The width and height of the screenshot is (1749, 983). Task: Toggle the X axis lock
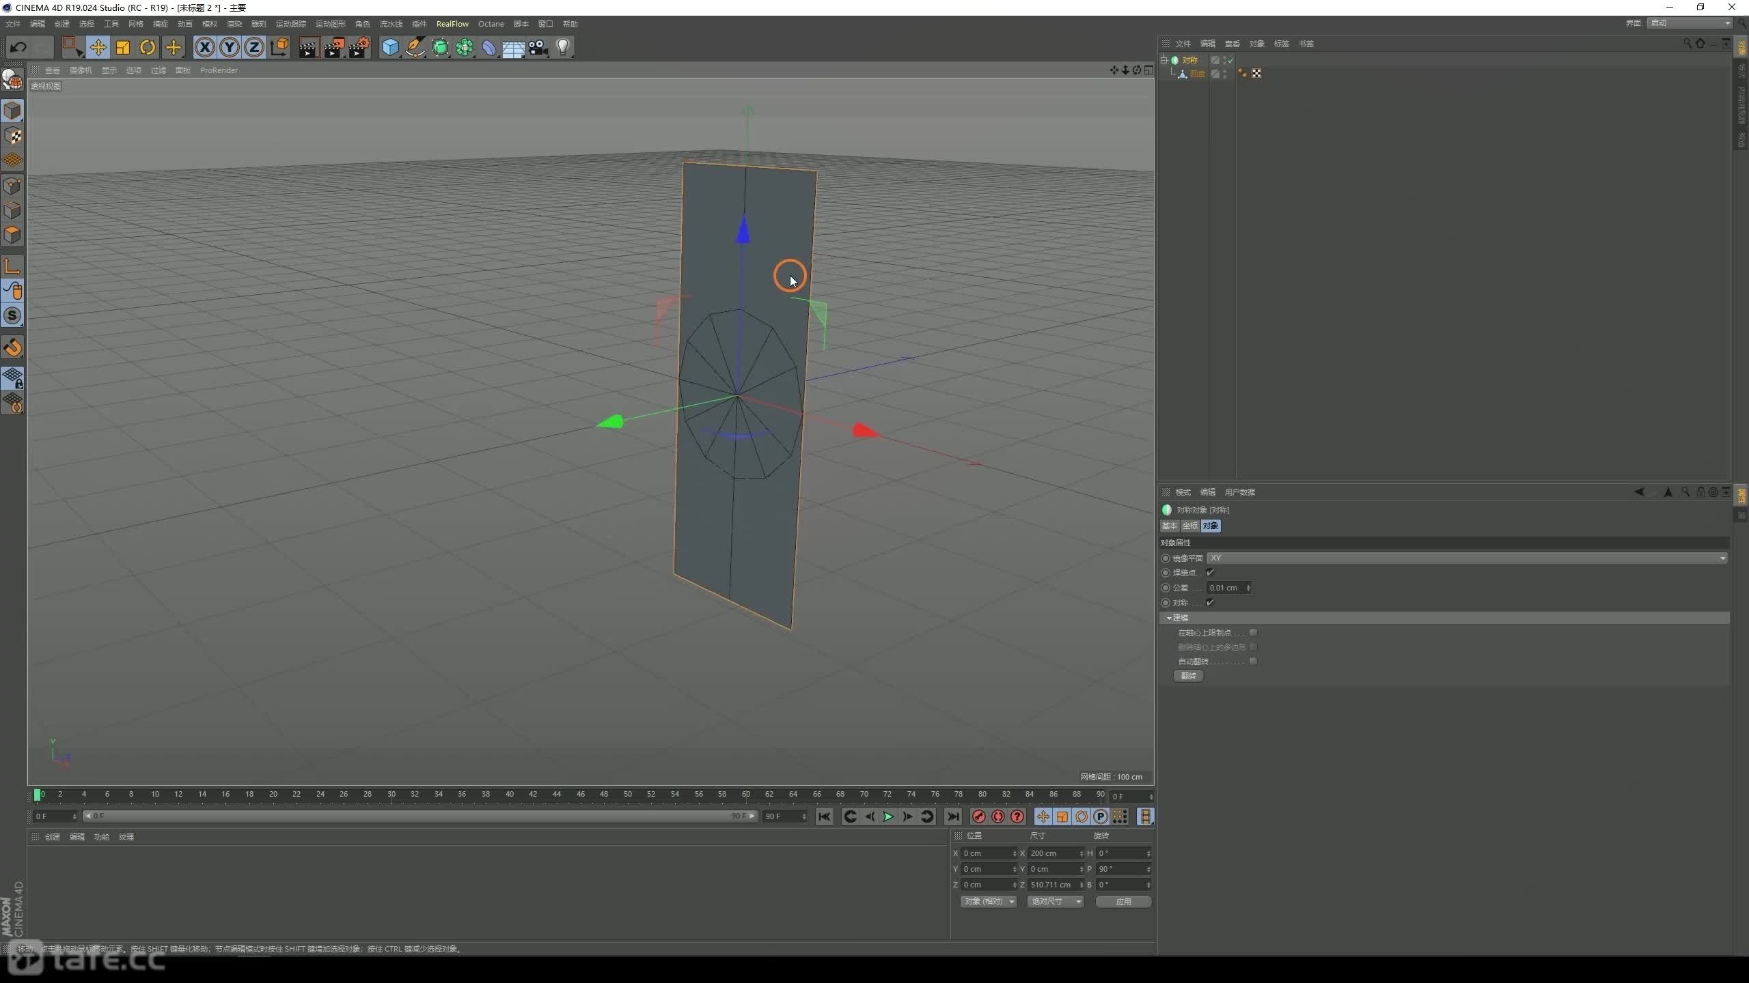[x=204, y=47]
